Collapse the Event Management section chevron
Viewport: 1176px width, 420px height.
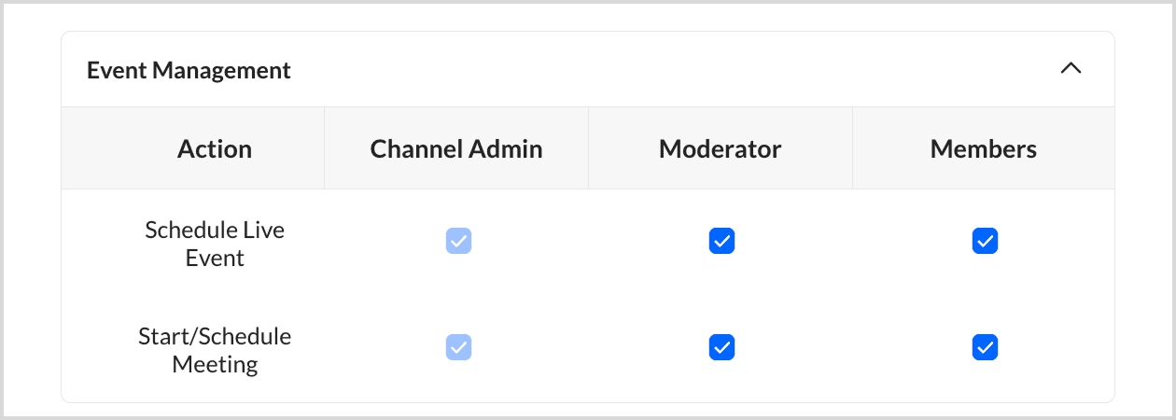coord(1071,69)
